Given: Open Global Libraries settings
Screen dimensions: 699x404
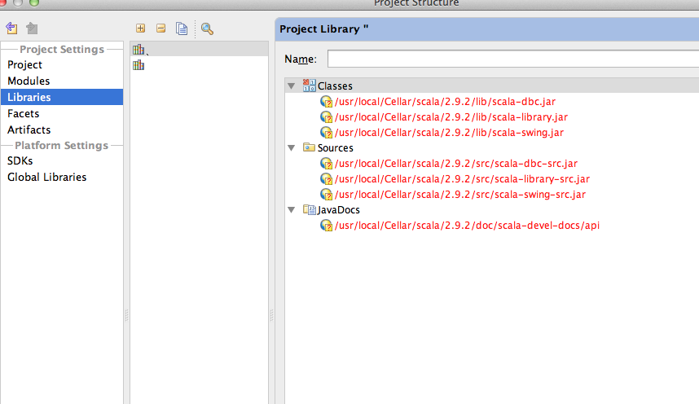Looking at the screenshot, I should [46, 177].
